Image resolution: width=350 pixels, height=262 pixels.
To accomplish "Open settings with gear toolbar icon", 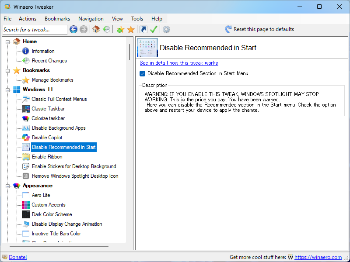I will coord(166,29).
